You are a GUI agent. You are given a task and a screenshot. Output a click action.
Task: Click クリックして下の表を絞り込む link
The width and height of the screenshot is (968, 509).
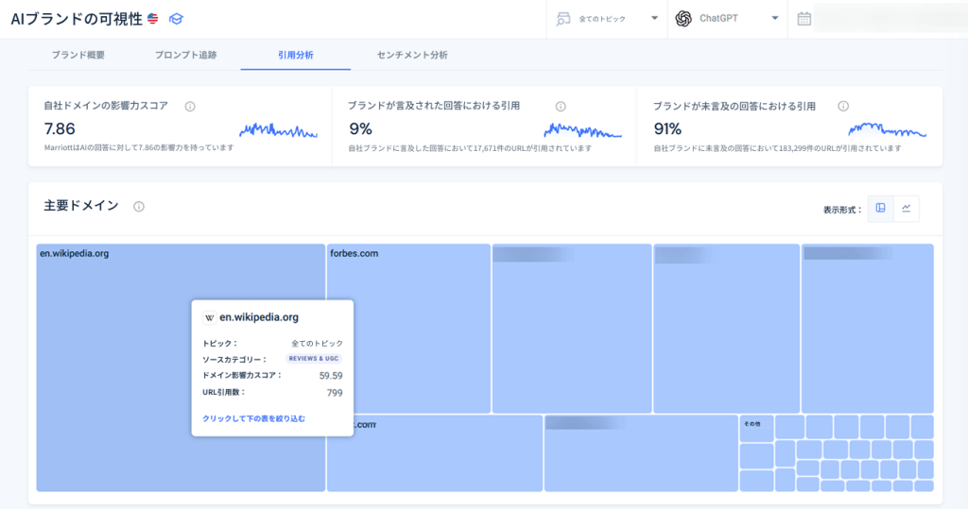click(253, 418)
